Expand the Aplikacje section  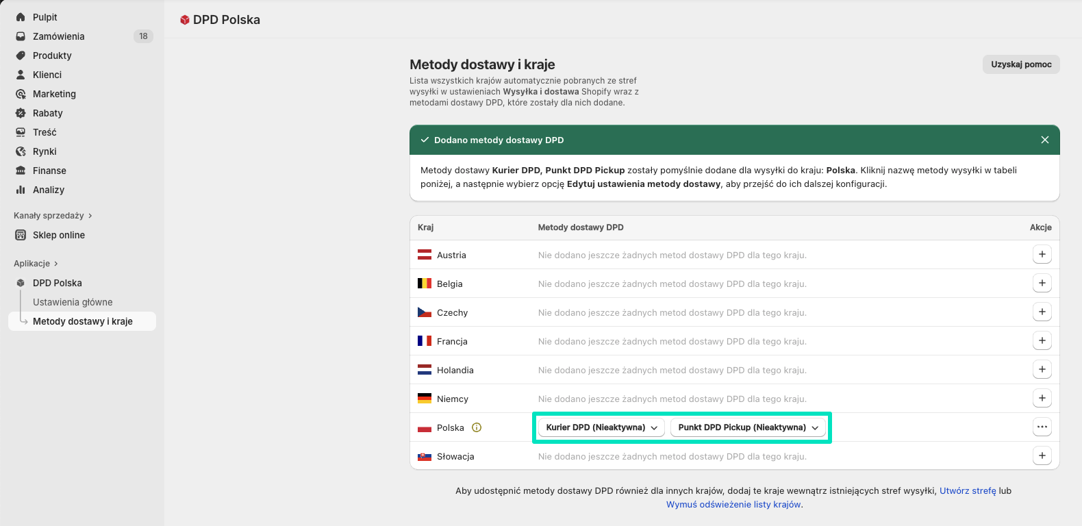tap(36, 264)
